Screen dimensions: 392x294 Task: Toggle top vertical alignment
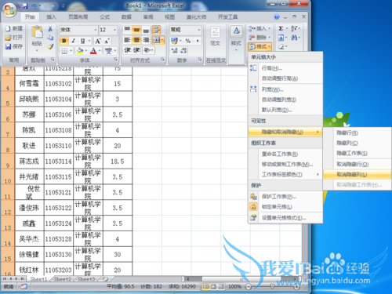[x=127, y=30]
